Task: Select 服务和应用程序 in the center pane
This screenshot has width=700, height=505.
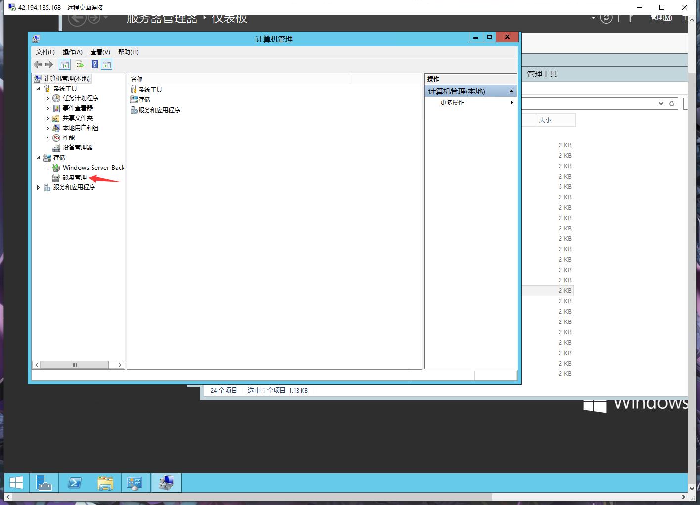Action: coord(159,110)
